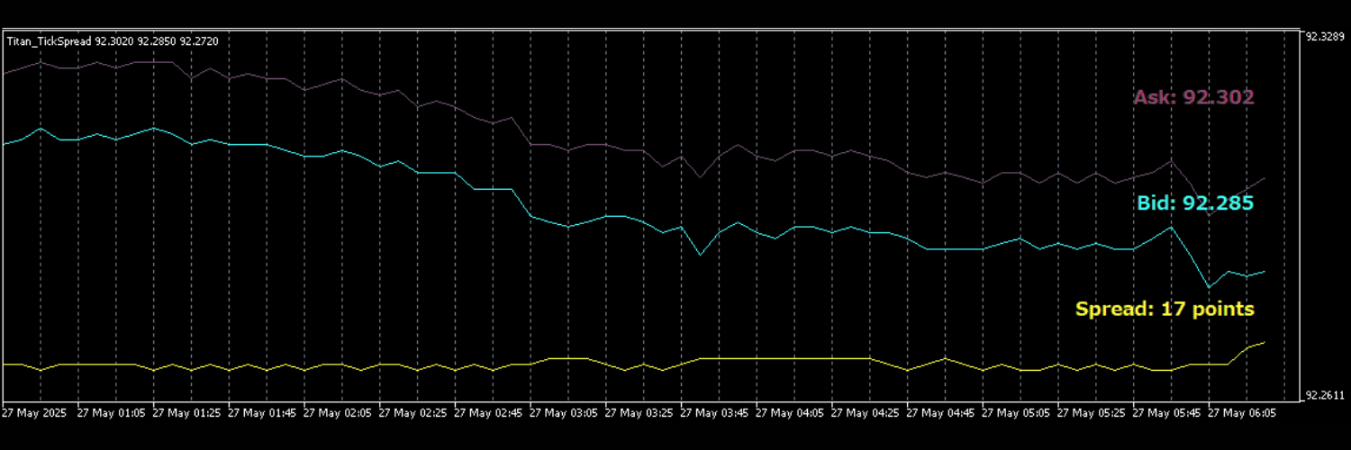Click the '27 May 02:25' time label
Viewport: 1351px width, 450px height.
coord(413,413)
